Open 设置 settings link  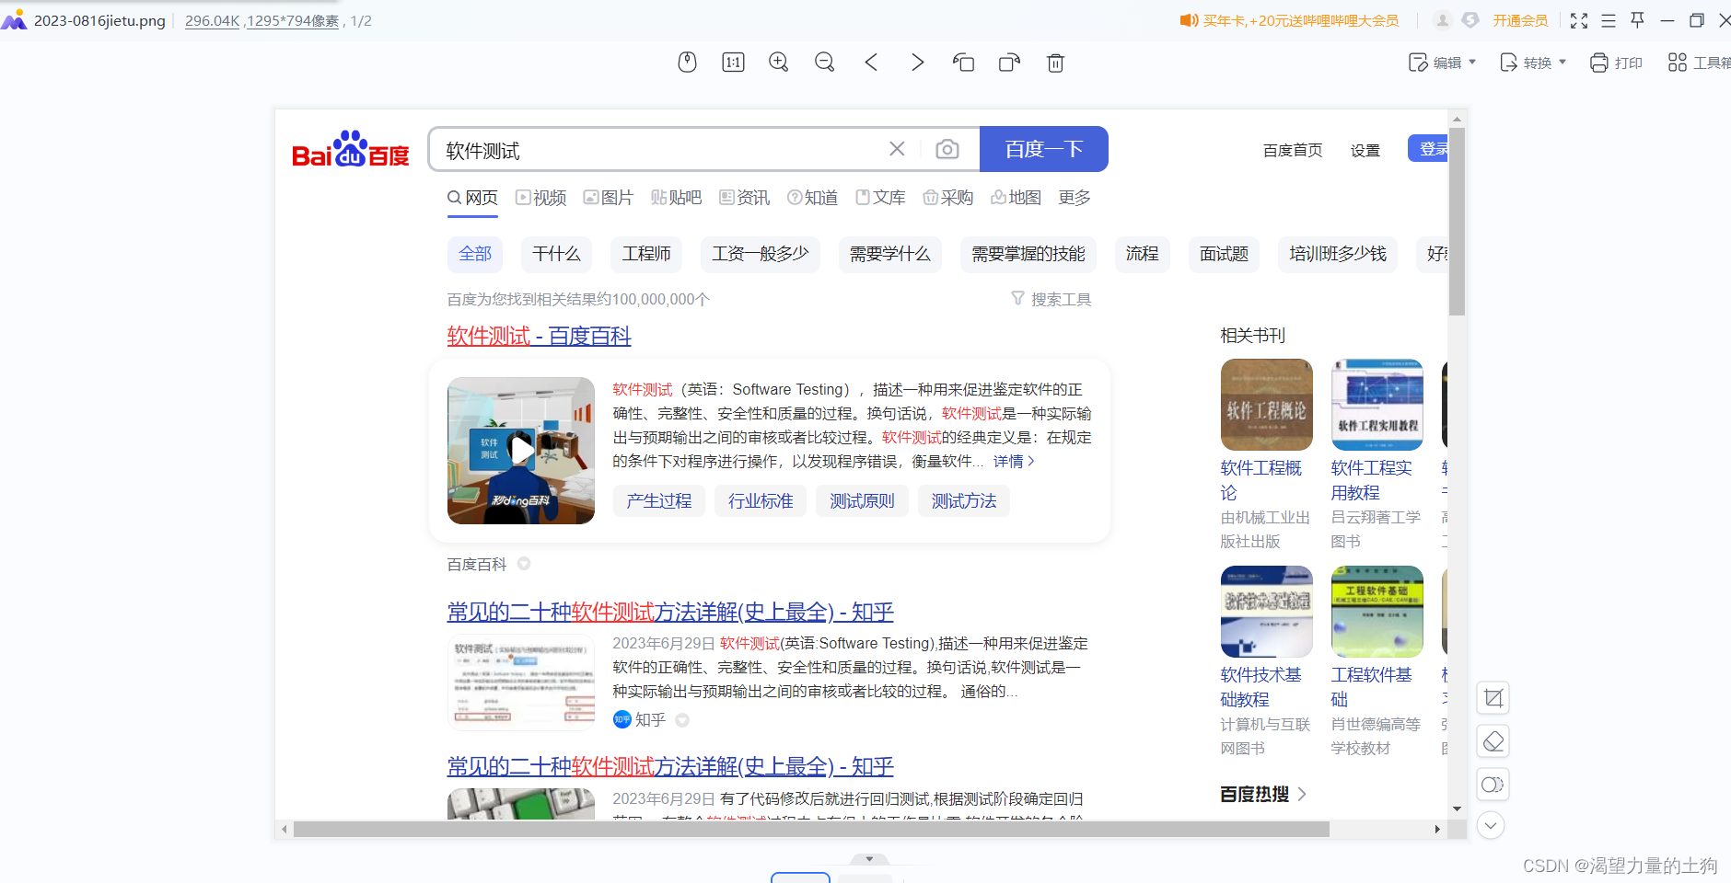tap(1365, 150)
